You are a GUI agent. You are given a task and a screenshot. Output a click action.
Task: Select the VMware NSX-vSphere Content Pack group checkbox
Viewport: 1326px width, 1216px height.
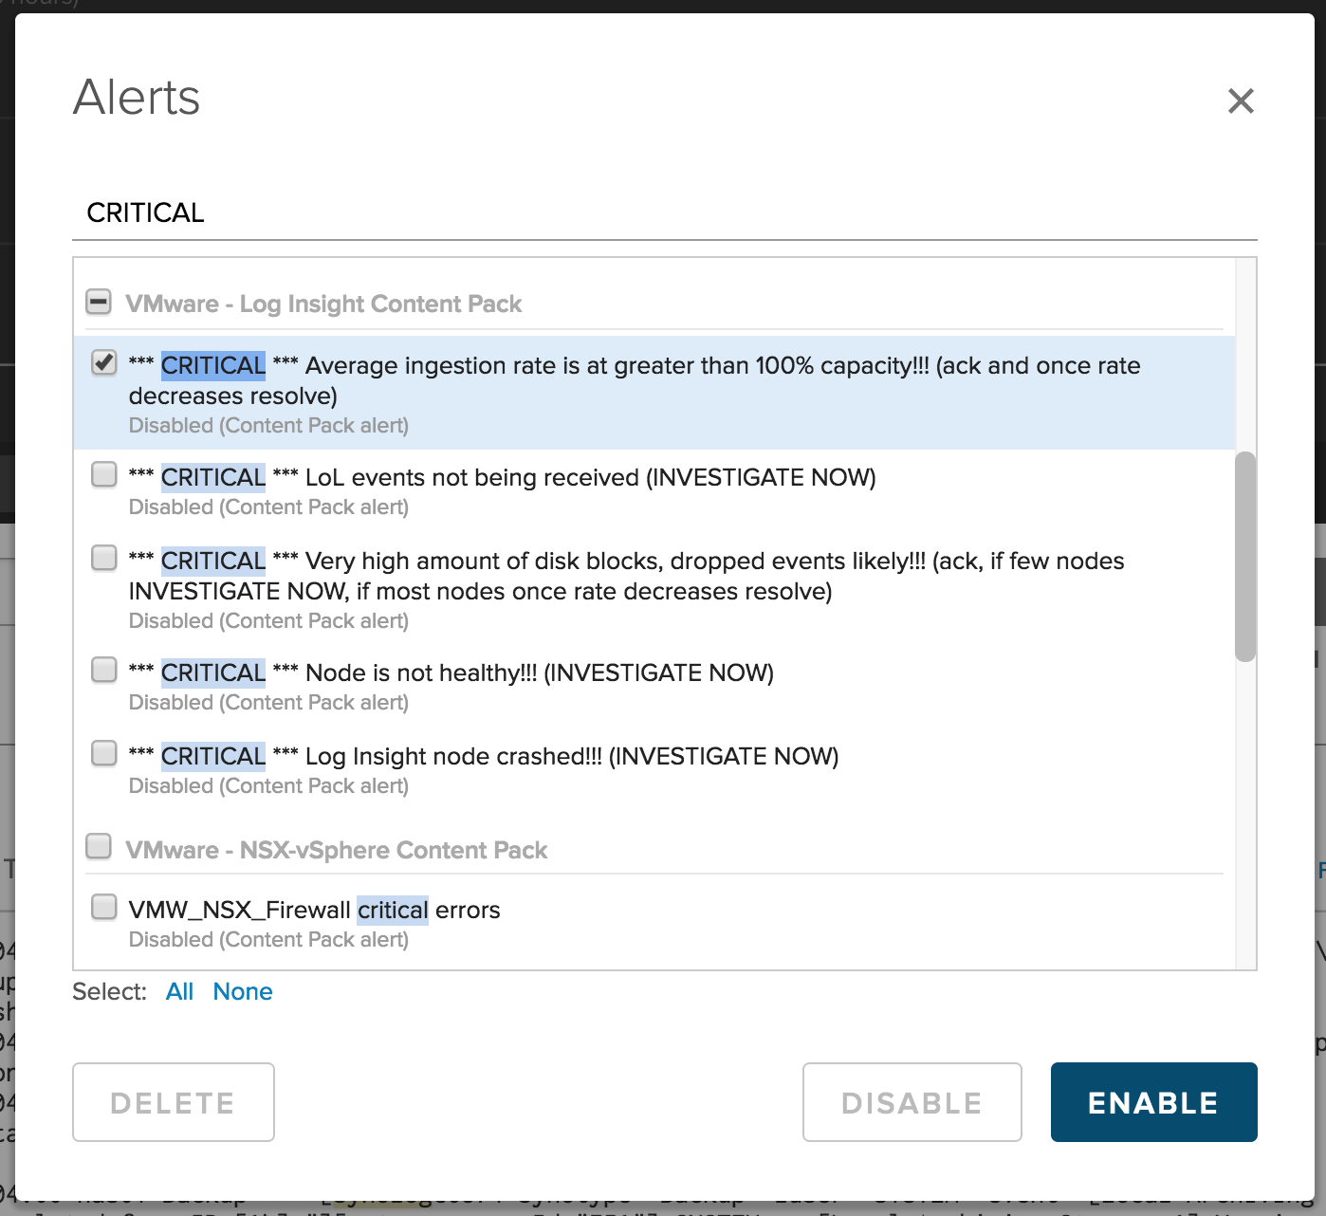click(99, 845)
